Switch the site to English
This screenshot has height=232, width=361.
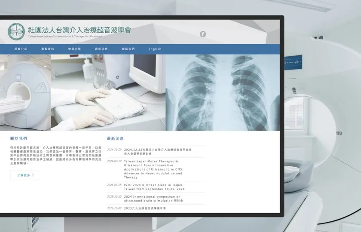point(155,49)
